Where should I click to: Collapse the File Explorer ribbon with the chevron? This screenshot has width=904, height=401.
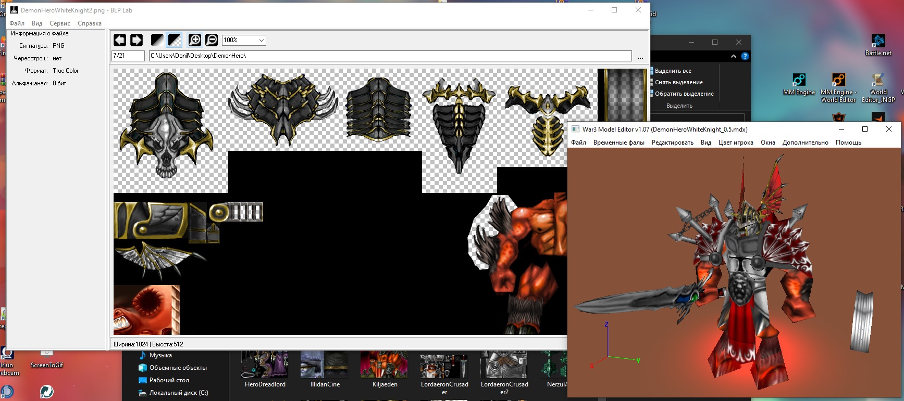734,56
